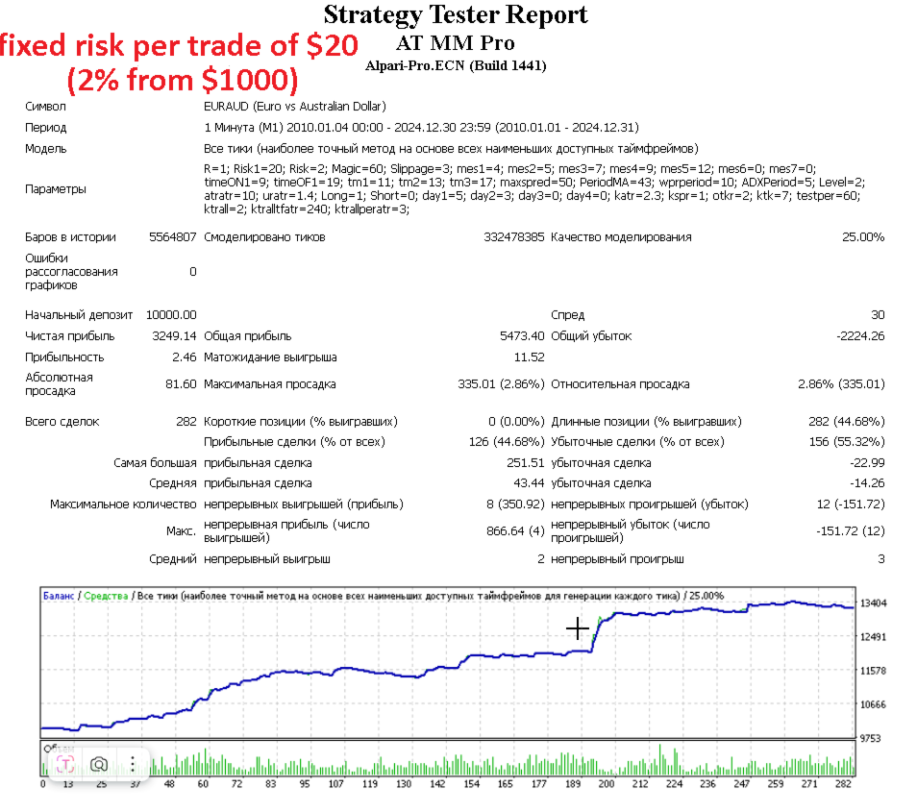Select the 'Модель' row label
The height and width of the screenshot is (812, 917).
coord(45,149)
